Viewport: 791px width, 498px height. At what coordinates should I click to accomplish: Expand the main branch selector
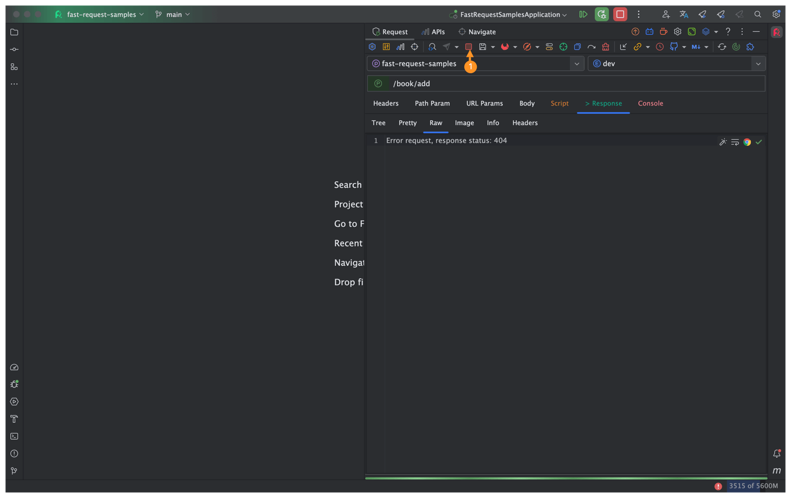coord(173,15)
